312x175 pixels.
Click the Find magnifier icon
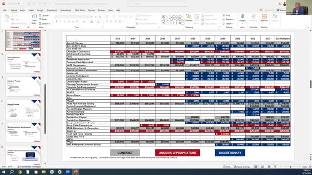tap(224, 15)
